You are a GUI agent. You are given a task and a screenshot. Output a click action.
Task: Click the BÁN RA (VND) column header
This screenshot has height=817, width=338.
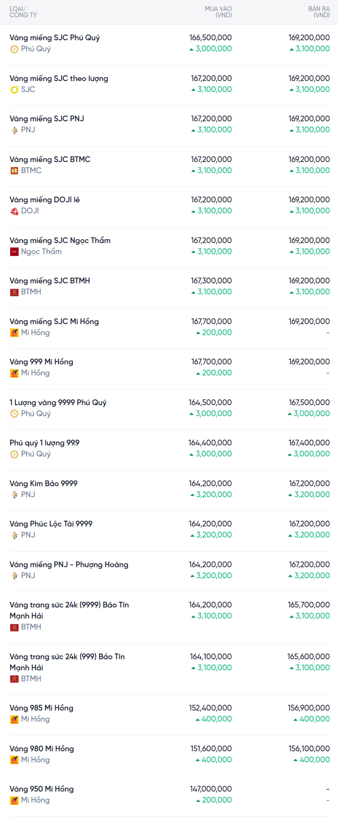(319, 12)
